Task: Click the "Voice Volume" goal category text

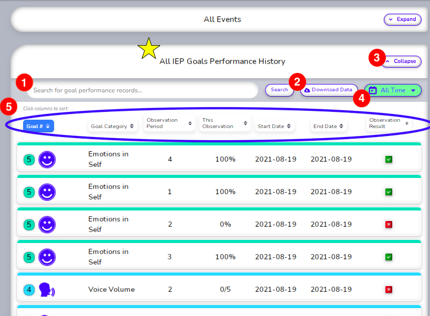Action: tap(111, 289)
